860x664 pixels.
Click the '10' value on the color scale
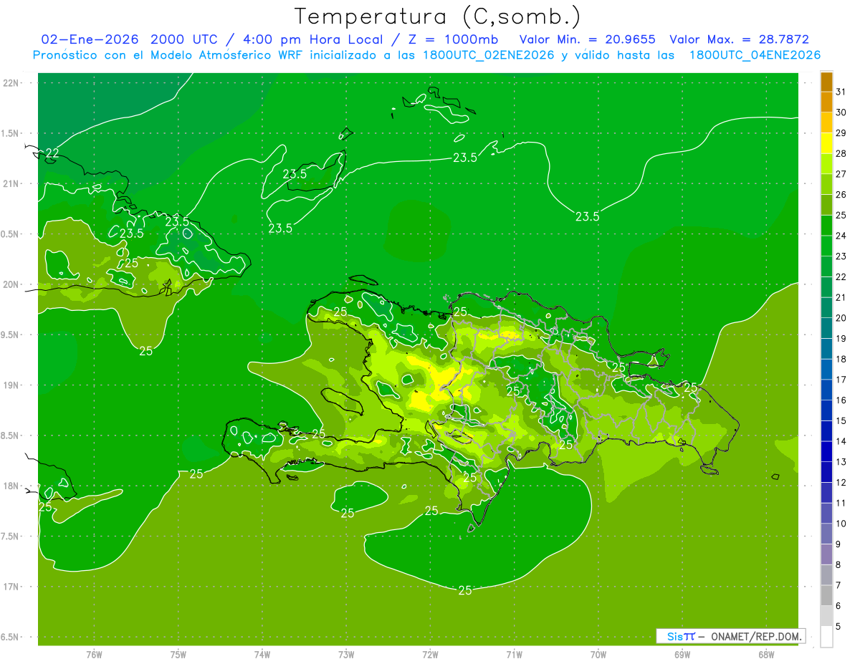pos(841,524)
